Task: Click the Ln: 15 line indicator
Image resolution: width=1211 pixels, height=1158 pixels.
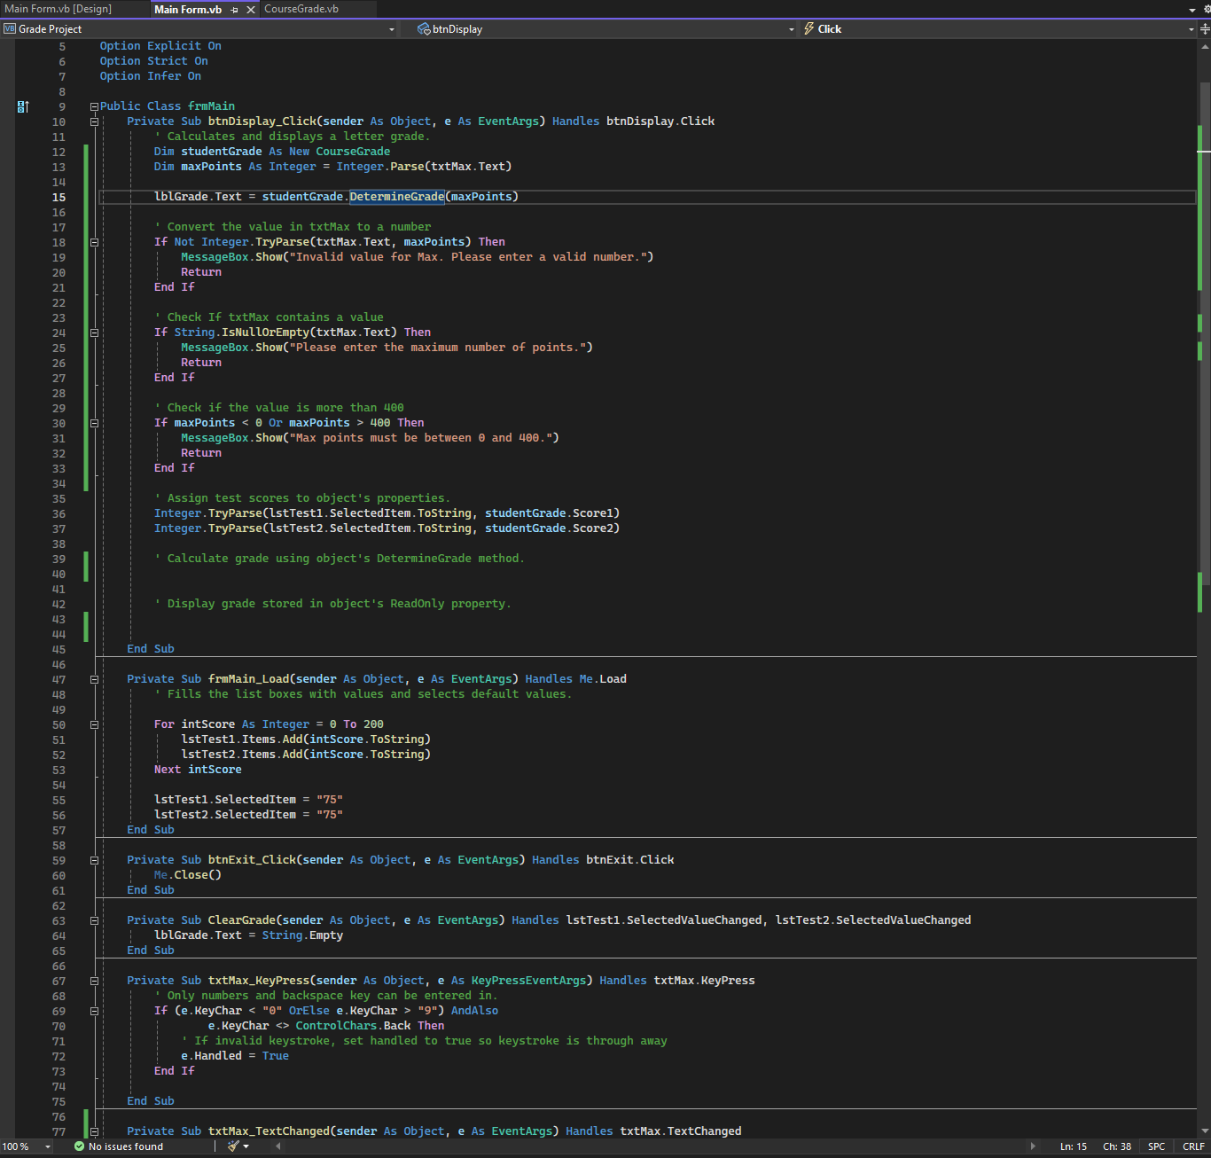Action: point(1073,1146)
